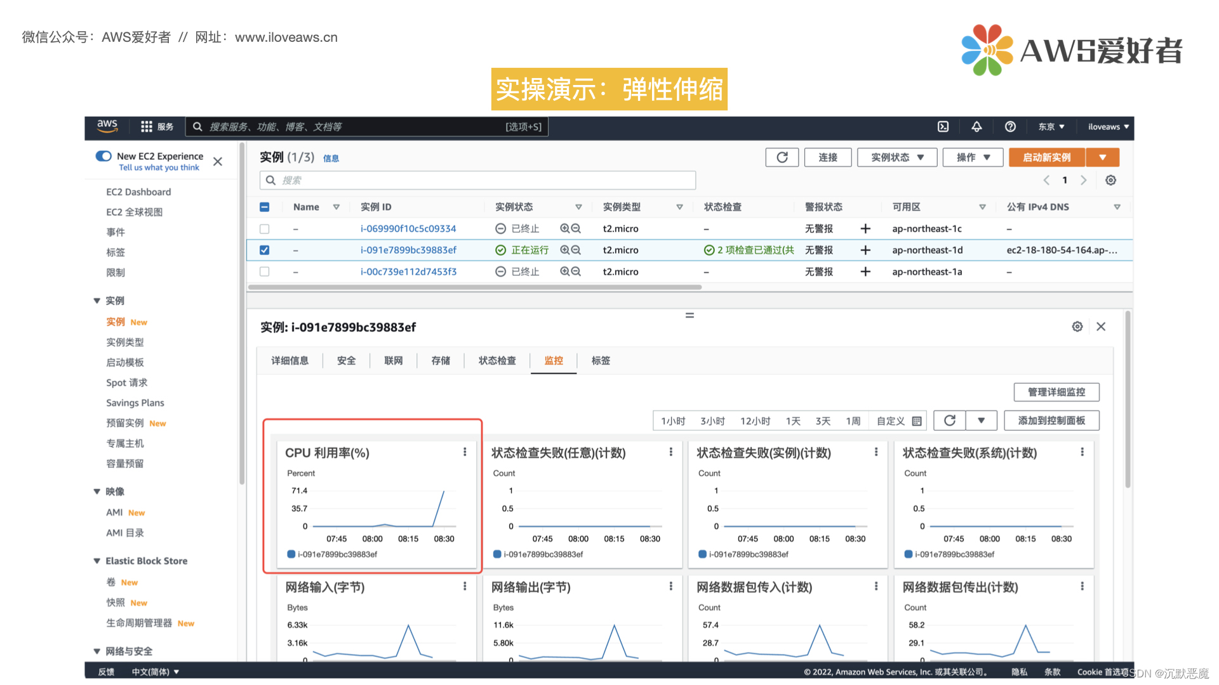
Task: Open network packets in chart menu
Action: 876,586
